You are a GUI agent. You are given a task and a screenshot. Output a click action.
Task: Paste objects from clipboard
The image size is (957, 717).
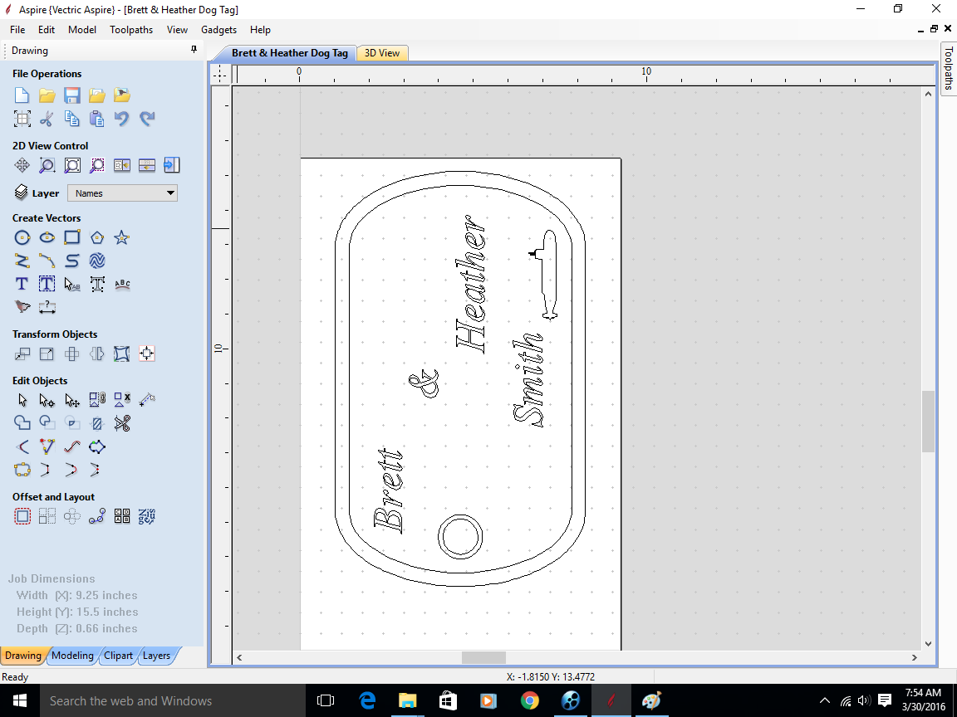point(97,119)
